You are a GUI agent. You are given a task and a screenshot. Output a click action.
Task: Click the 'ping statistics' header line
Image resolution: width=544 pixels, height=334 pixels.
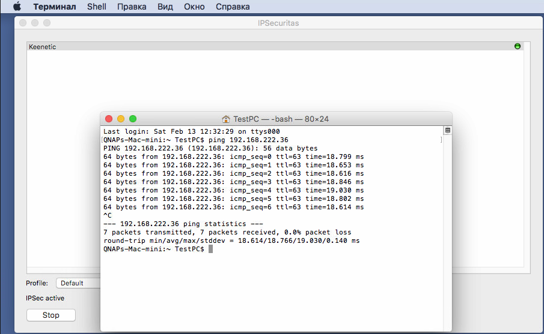[183, 224]
